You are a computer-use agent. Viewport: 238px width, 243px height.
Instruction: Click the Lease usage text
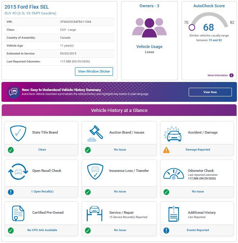tap(149, 52)
